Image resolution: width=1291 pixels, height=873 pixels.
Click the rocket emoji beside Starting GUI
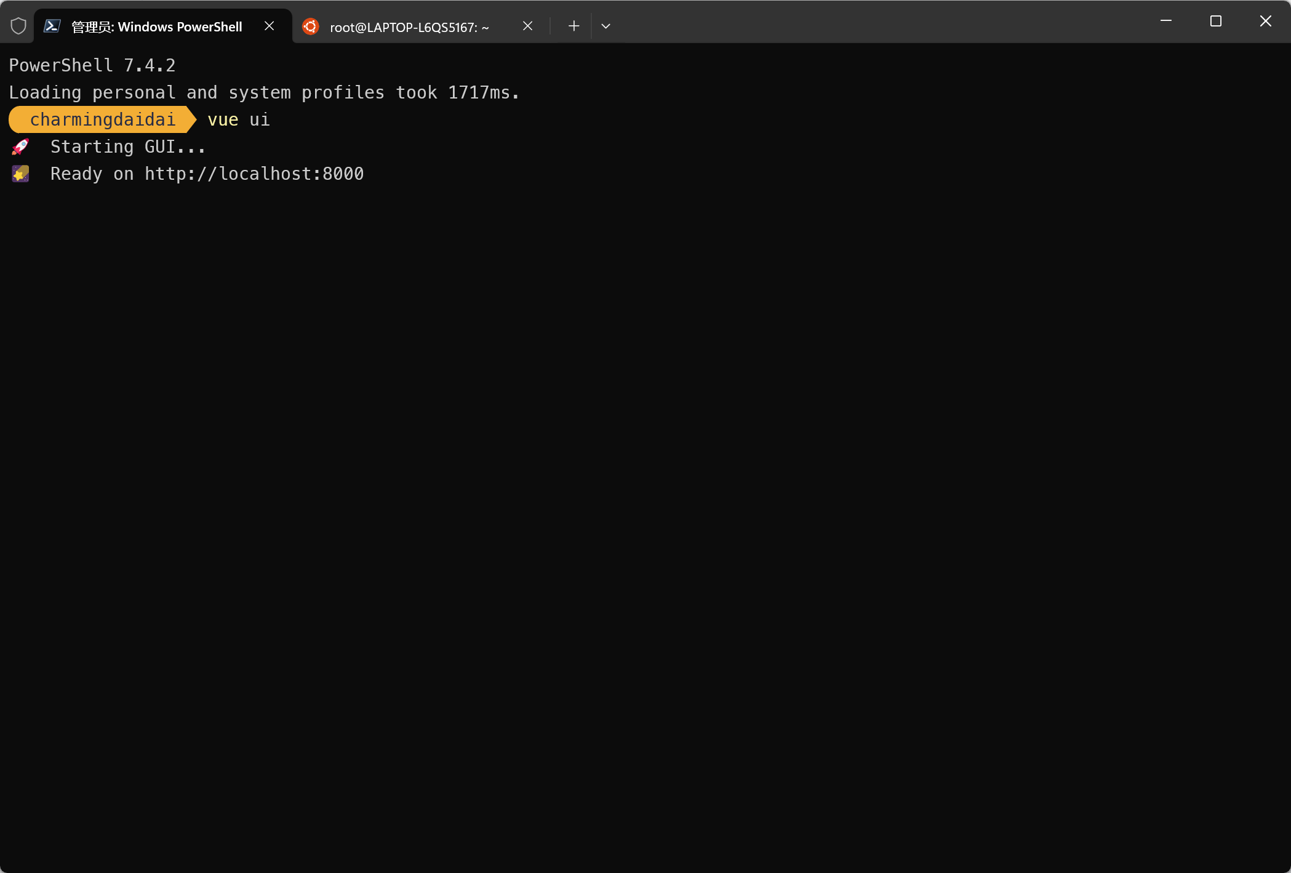(x=20, y=147)
